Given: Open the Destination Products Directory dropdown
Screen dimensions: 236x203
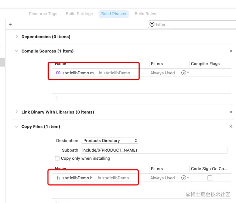Looking at the screenshot, I should [110, 141].
